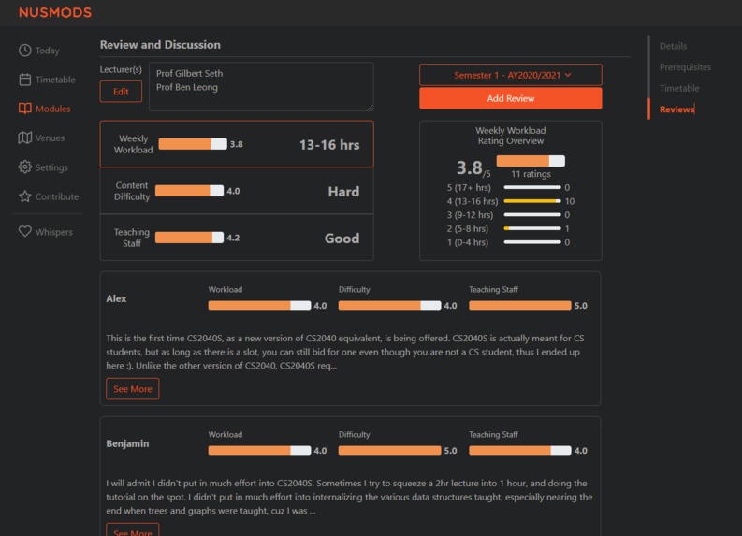This screenshot has width=742, height=536.
Task: Jump to Timetable section in right nav
Action: click(x=679, y=88)
